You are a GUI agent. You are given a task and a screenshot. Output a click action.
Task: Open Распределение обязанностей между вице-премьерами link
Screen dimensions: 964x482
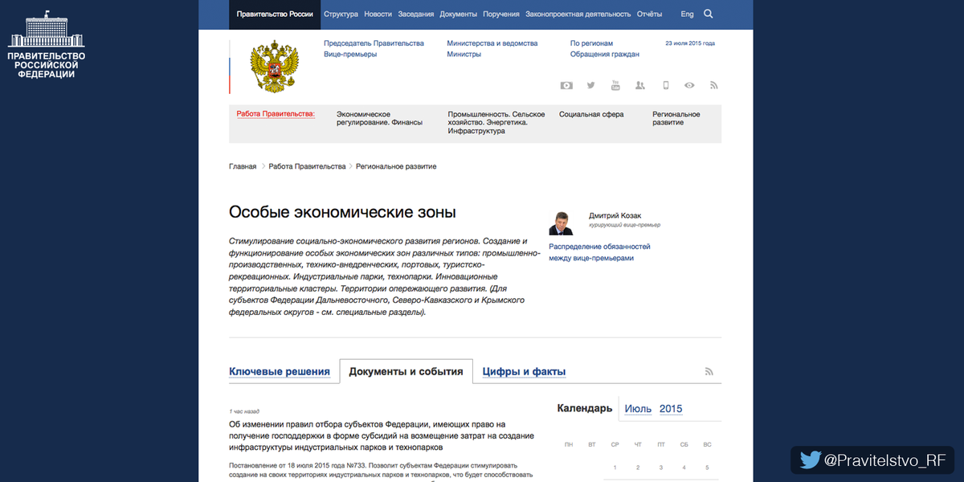(600, 252)
